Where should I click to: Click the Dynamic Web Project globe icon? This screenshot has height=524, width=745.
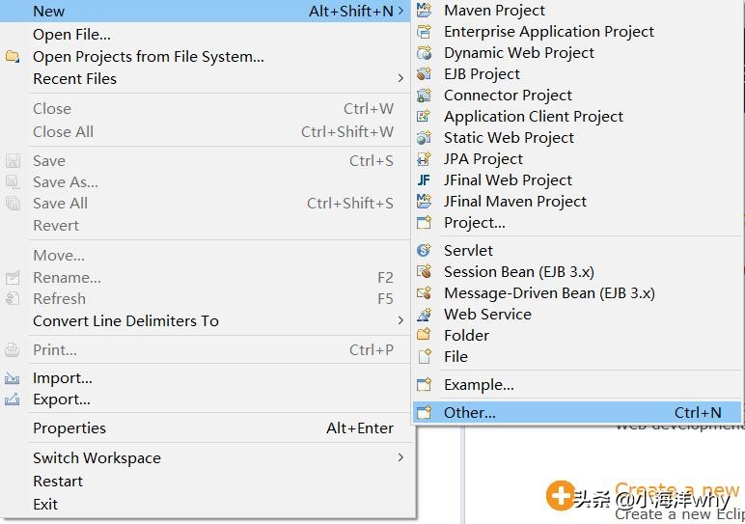[424, 53]
